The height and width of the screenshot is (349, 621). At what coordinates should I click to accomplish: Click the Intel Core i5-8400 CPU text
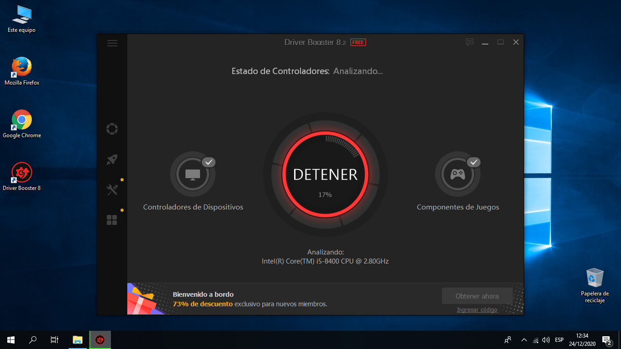325,261
